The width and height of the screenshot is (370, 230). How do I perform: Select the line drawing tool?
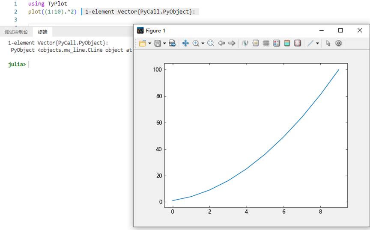click(310, 43)
